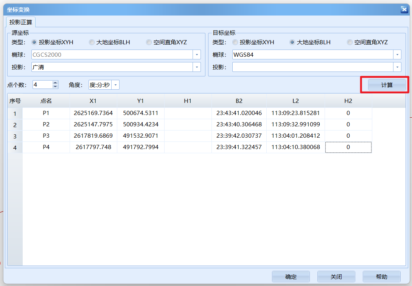Click the X1 column header
Image resolution: width=412 pixels, height=286 pixels.
pos(93,101)
